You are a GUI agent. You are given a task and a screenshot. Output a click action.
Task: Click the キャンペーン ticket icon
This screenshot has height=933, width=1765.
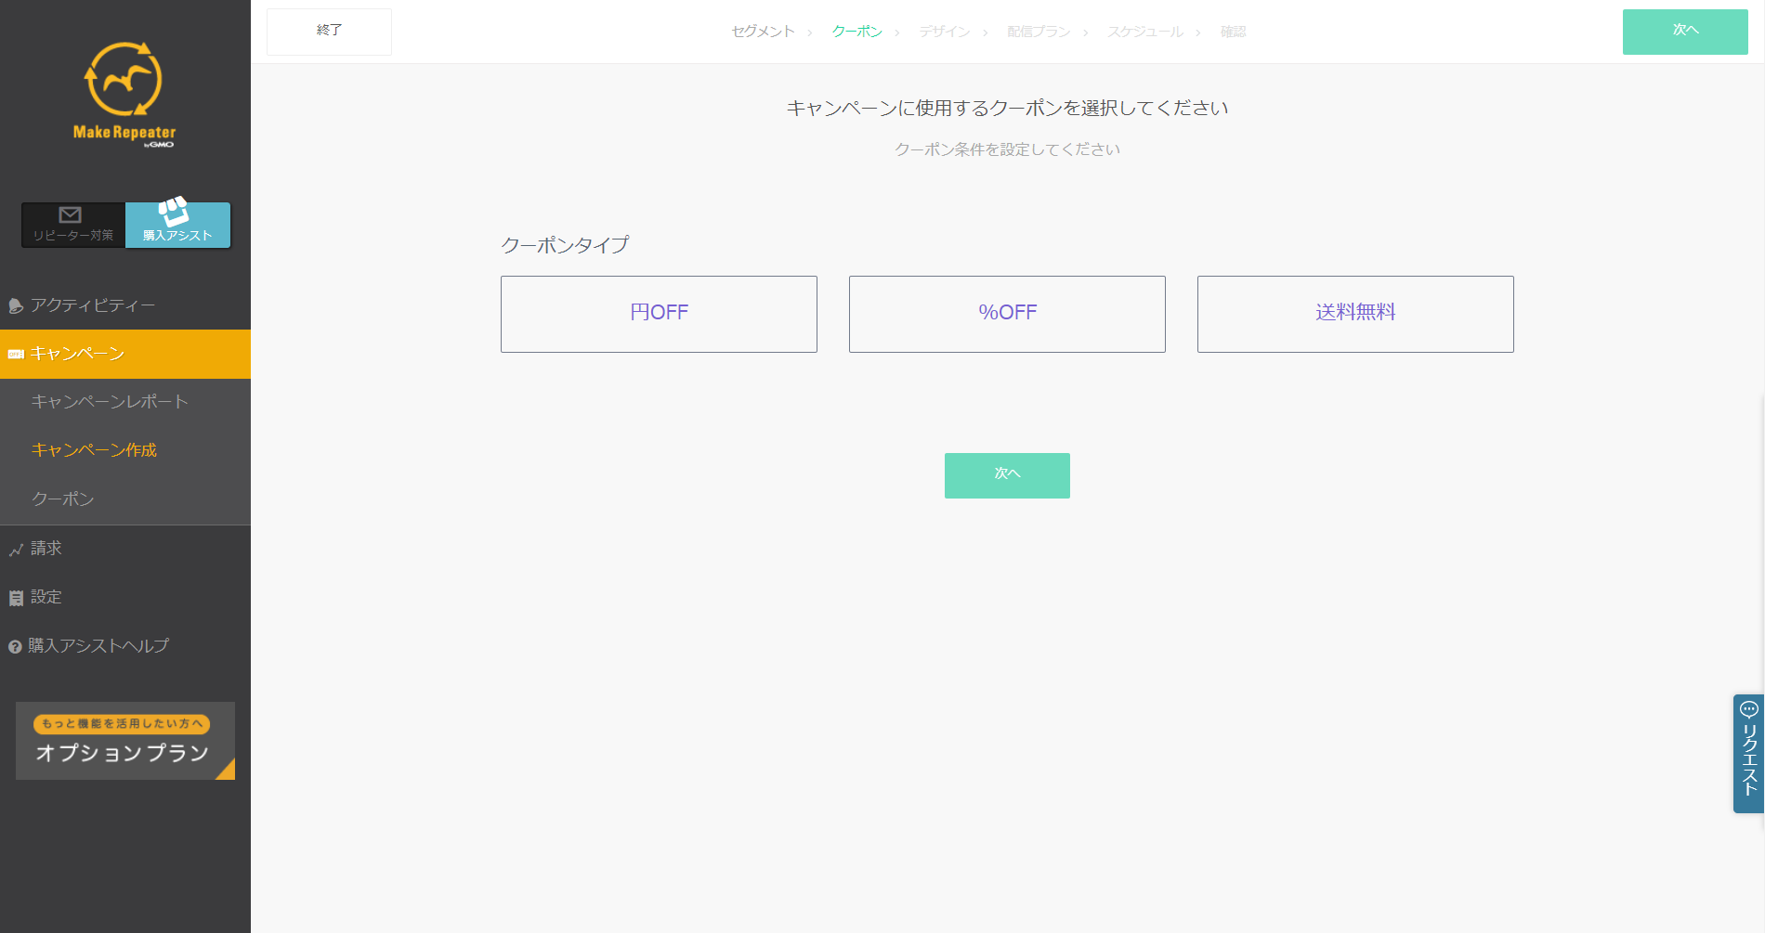tap(16, 355)
